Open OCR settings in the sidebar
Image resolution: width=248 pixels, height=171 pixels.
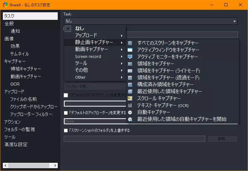click(15, 84)
